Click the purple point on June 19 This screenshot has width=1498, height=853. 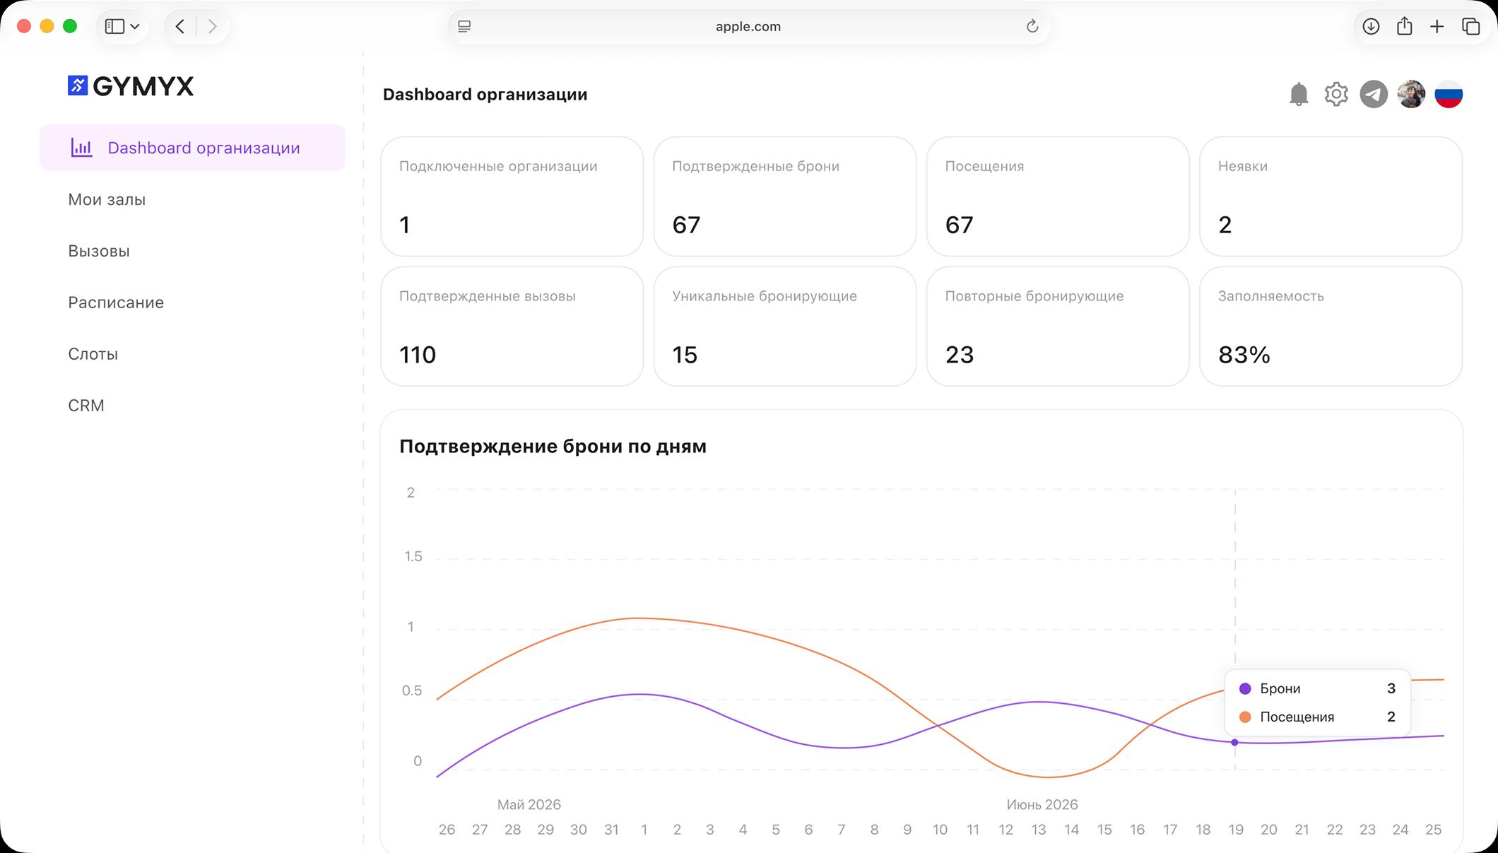[1234, 742]
